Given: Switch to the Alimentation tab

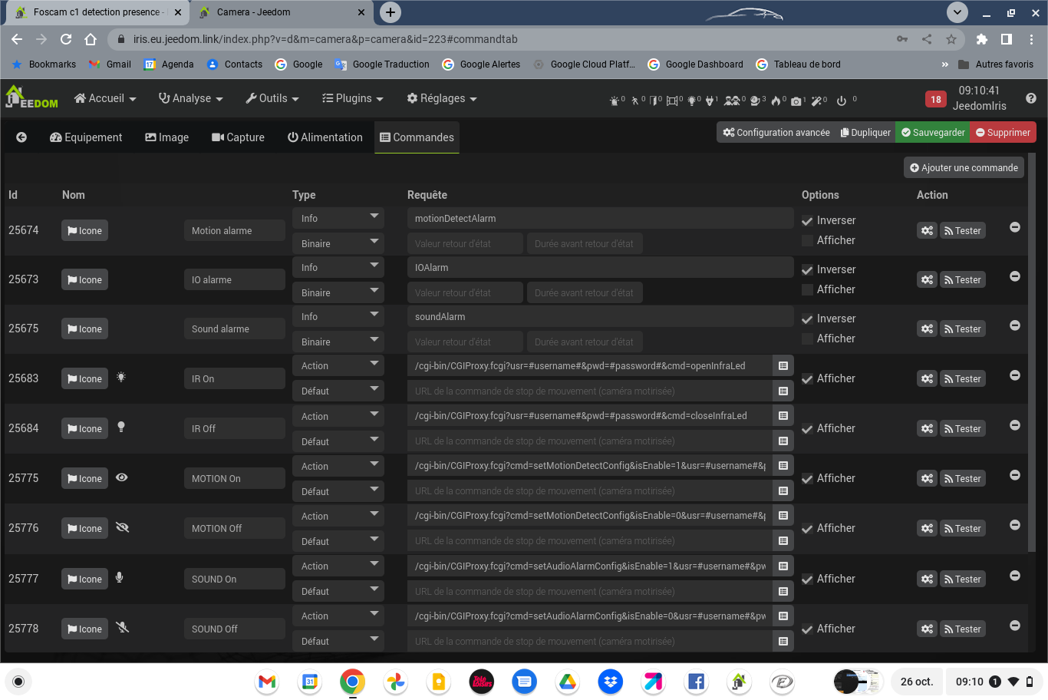Looking at the screenshot, I should (325, 137).
